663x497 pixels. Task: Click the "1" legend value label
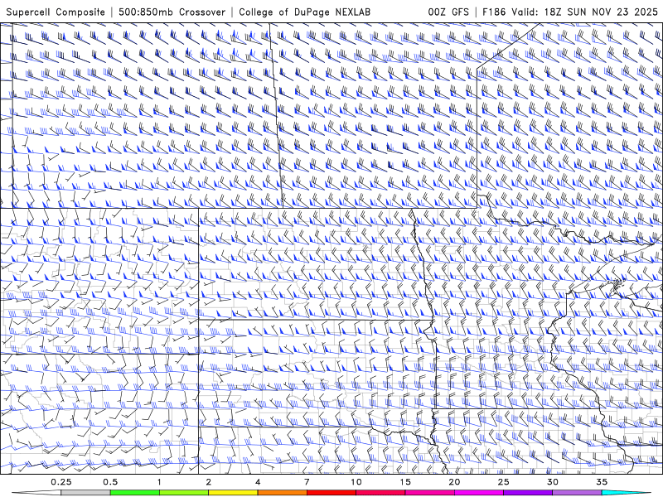click(x=159, y=482)
